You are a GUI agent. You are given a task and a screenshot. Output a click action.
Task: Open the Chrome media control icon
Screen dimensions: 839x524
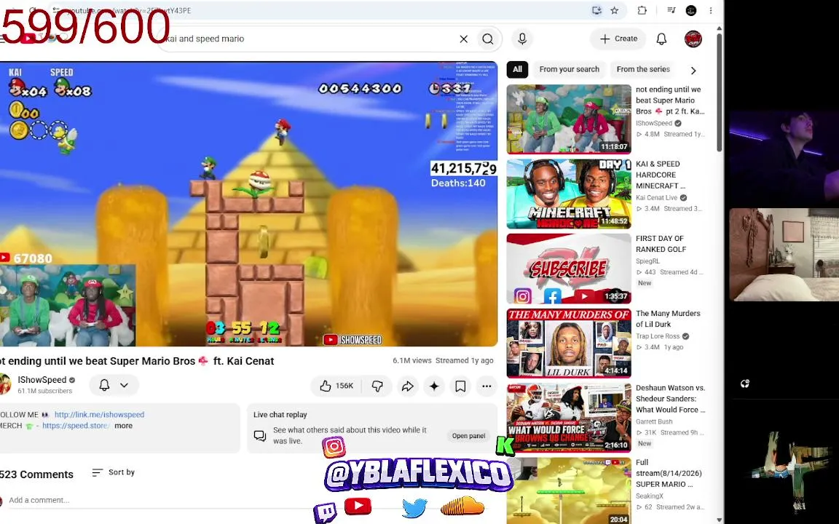pos(671,10)
